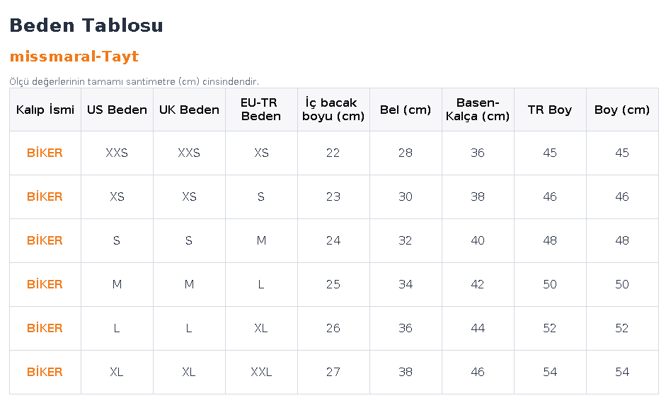Select the Bel value 28 cell

point(406,153)
